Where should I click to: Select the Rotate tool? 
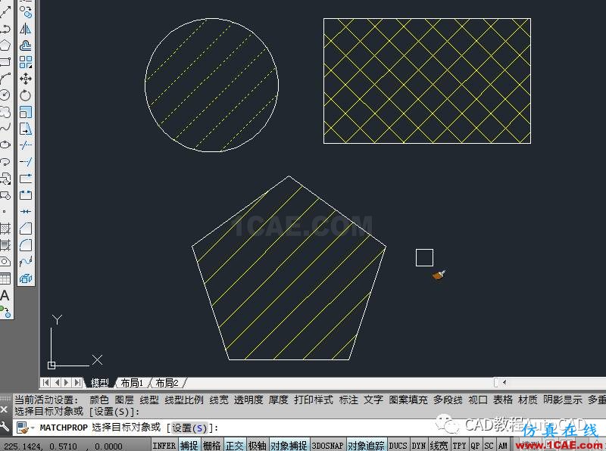click(x=26, y=95)
